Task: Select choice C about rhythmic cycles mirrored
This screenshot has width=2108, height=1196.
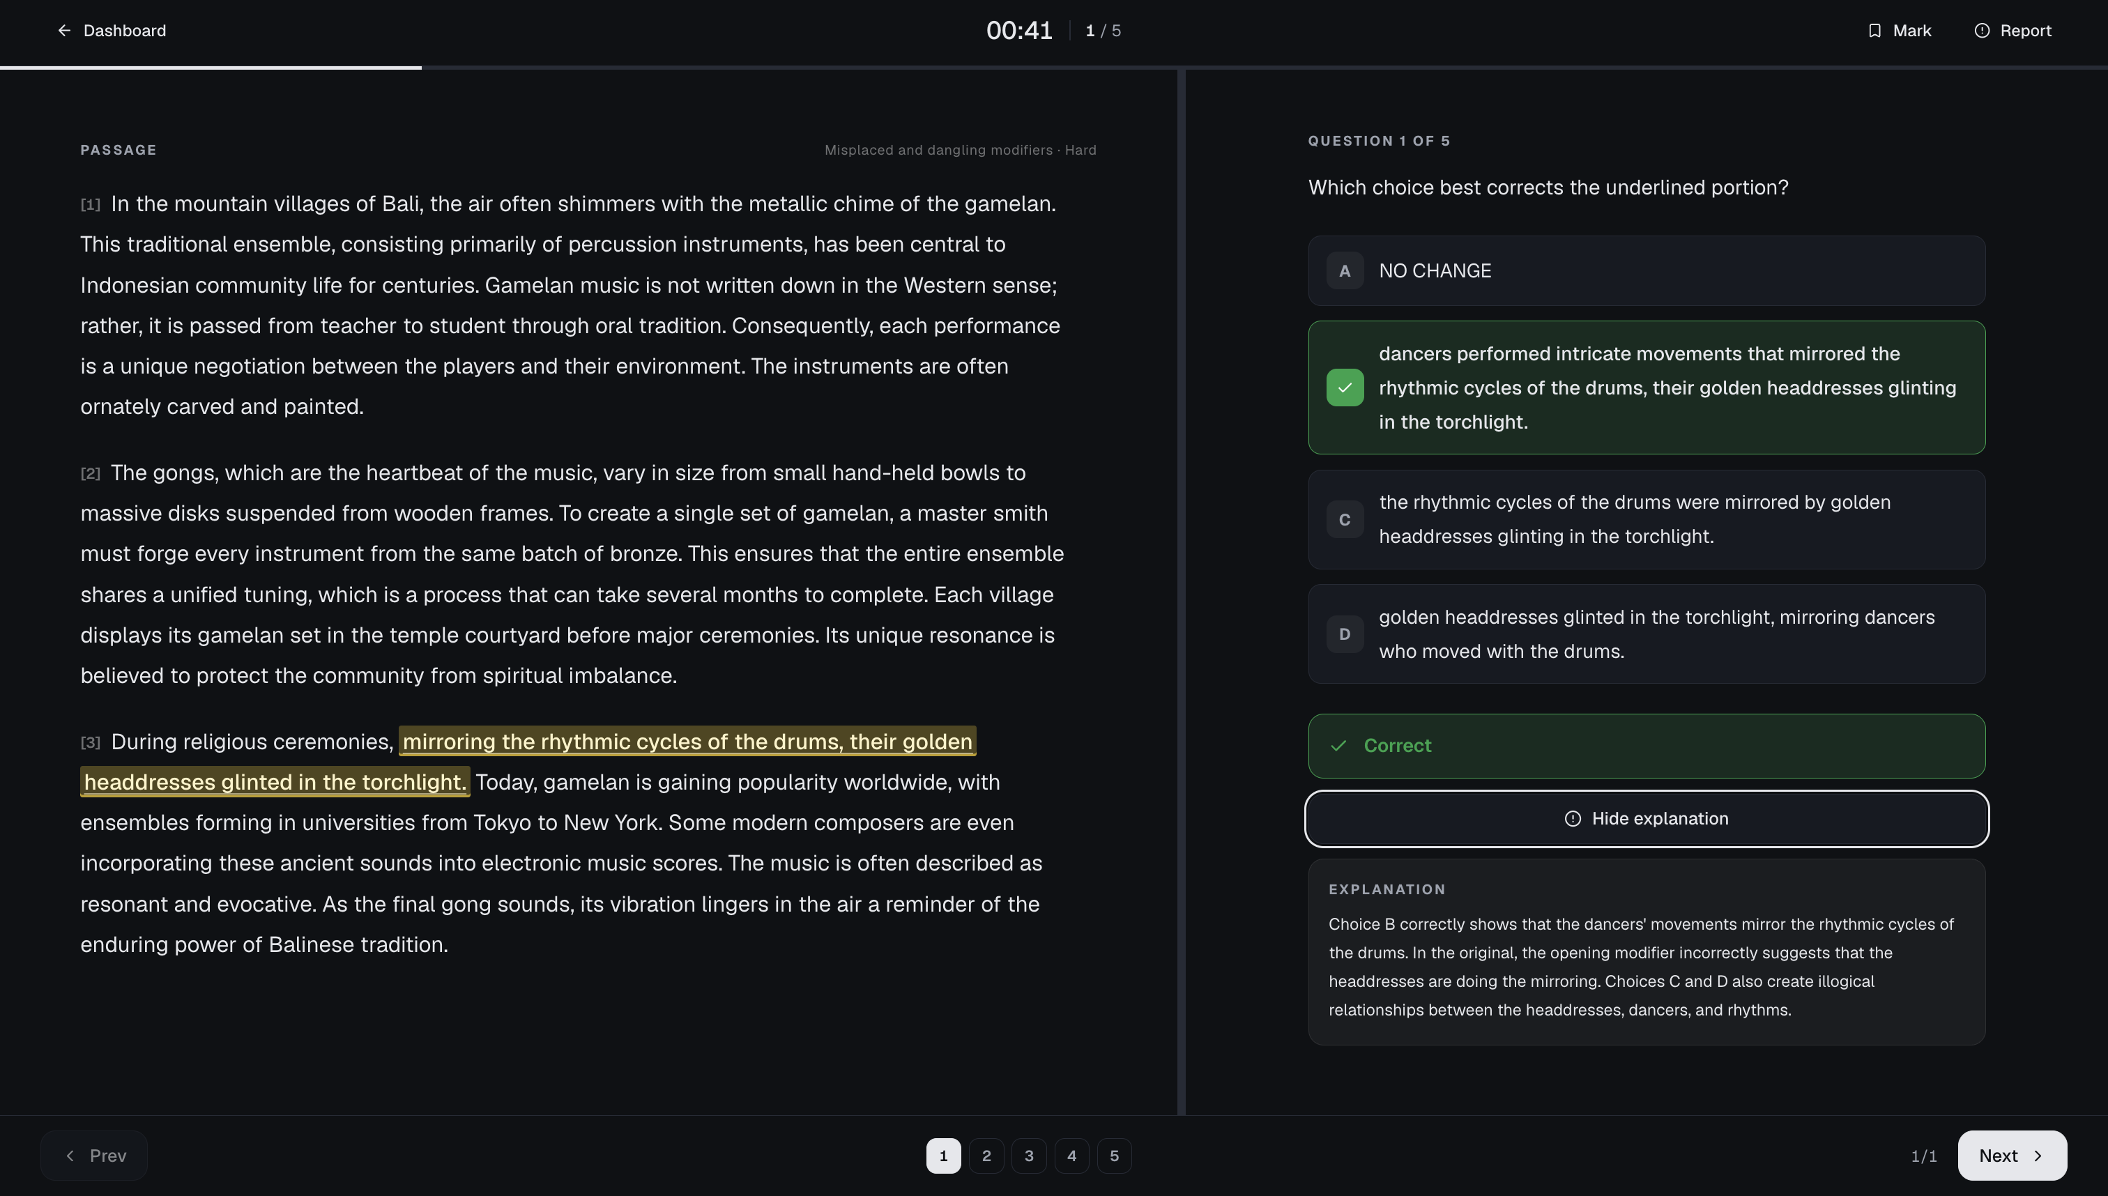Action: click(1647, 519)
